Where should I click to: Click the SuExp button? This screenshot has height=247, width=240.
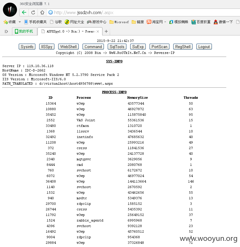pos(138,47)
